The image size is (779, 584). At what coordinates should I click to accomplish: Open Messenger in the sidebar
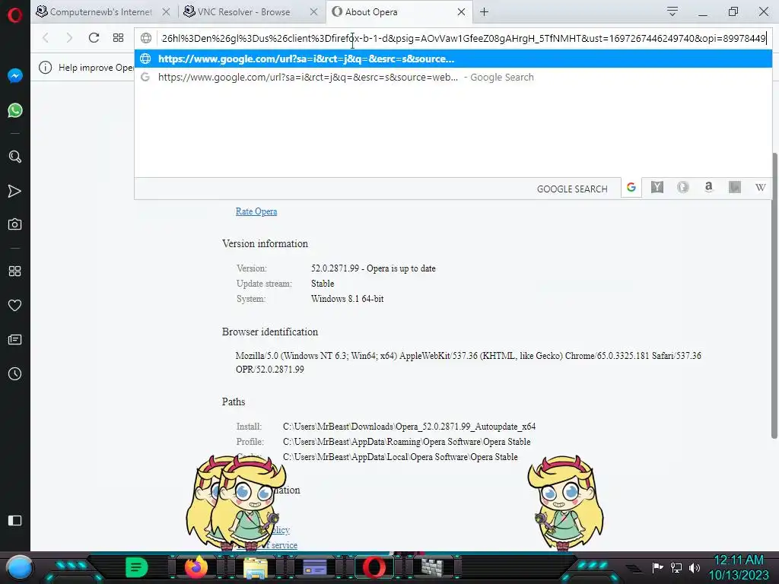point(15,75)
